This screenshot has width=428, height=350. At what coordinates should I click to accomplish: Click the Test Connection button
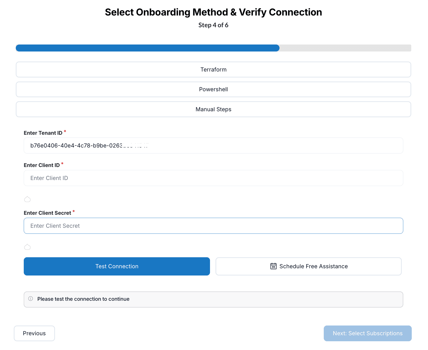click(116, 266)
